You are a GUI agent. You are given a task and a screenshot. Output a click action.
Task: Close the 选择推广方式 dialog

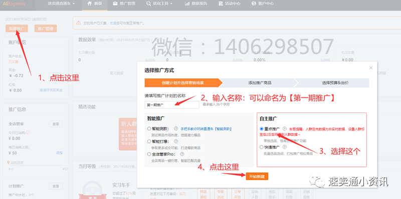tap(371, 67)
